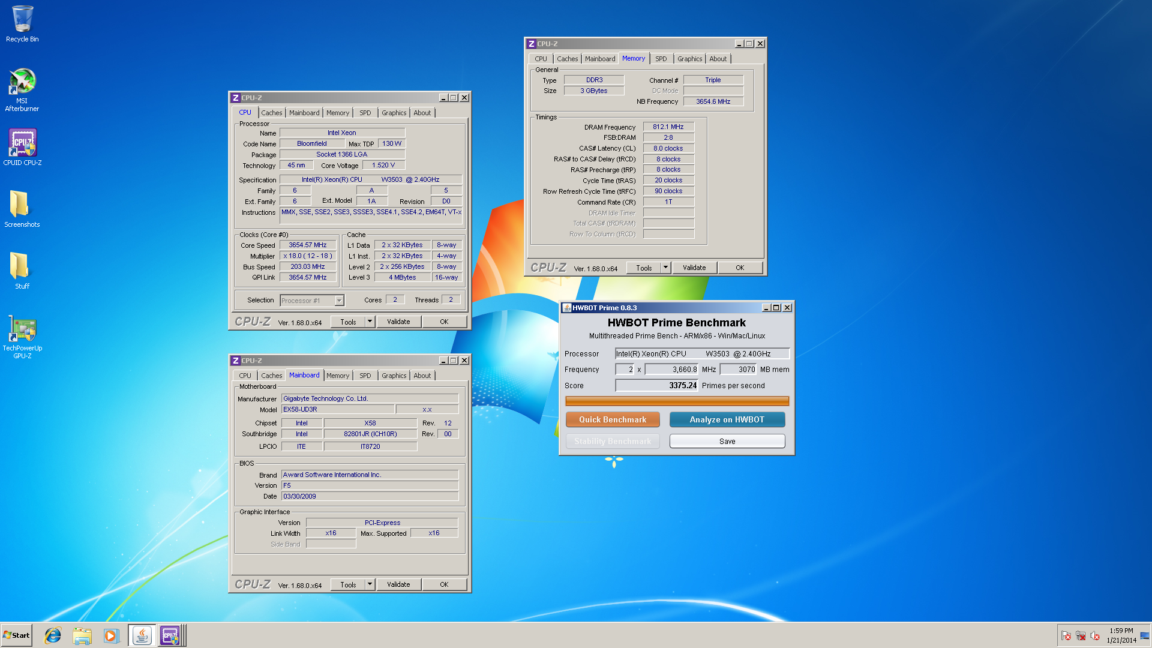1152x648 pixels.
Task: Click the Score field showing 3375.24
Action: [656, 386]
